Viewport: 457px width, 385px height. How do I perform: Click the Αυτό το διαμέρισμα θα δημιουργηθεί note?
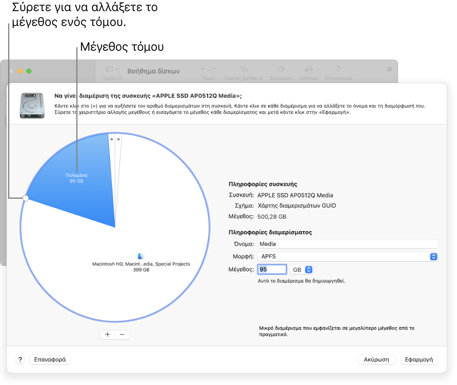[301, 281]
